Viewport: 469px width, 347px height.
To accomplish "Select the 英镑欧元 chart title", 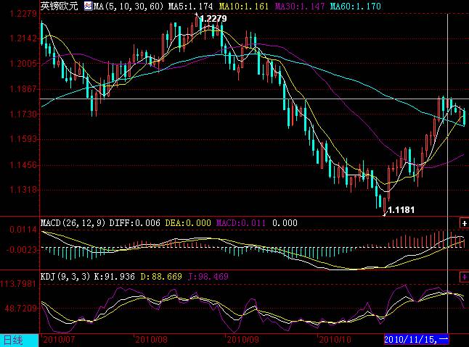I will (x=60, y=6).
